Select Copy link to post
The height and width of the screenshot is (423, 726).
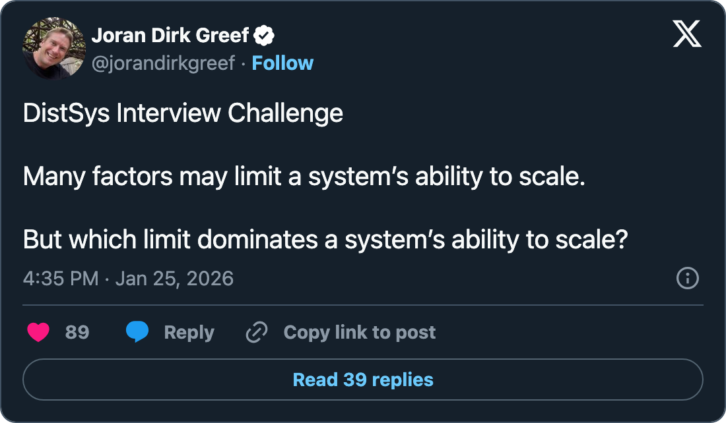[x=360, y=333]
